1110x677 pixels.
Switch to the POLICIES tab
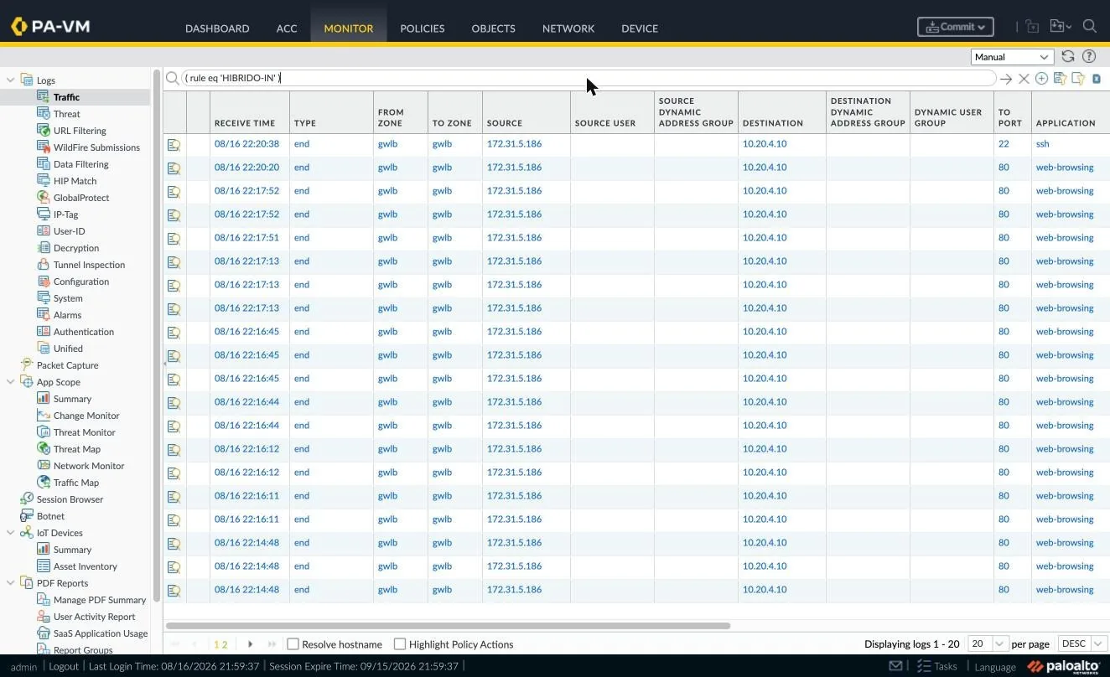[x=423, y=28]
